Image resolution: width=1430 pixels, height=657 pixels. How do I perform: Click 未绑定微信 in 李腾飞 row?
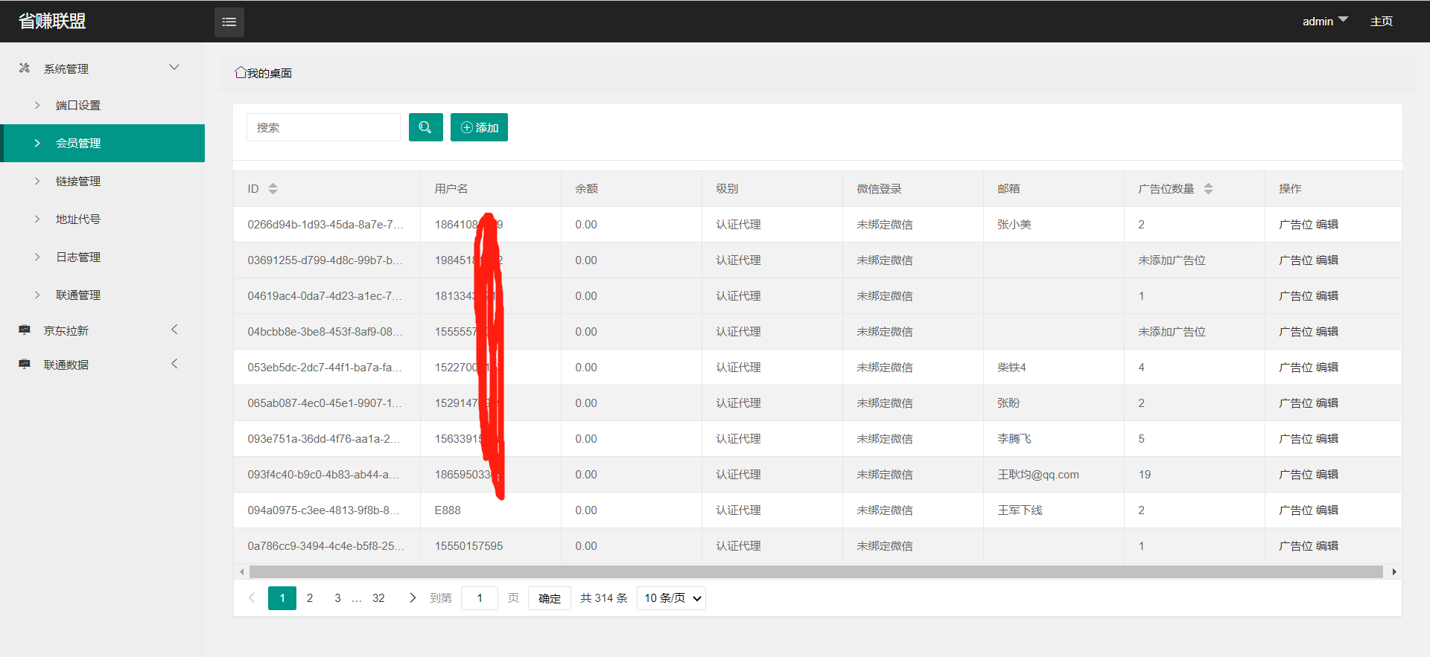coord(885,439)
